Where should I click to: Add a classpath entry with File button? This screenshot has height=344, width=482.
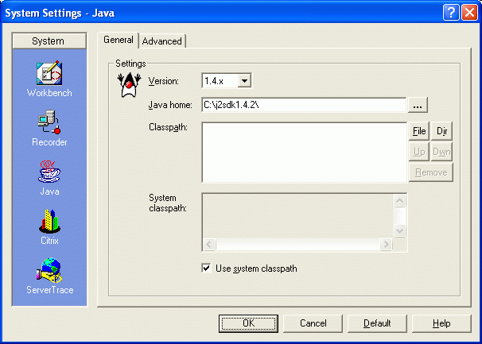tap(419, 131)
